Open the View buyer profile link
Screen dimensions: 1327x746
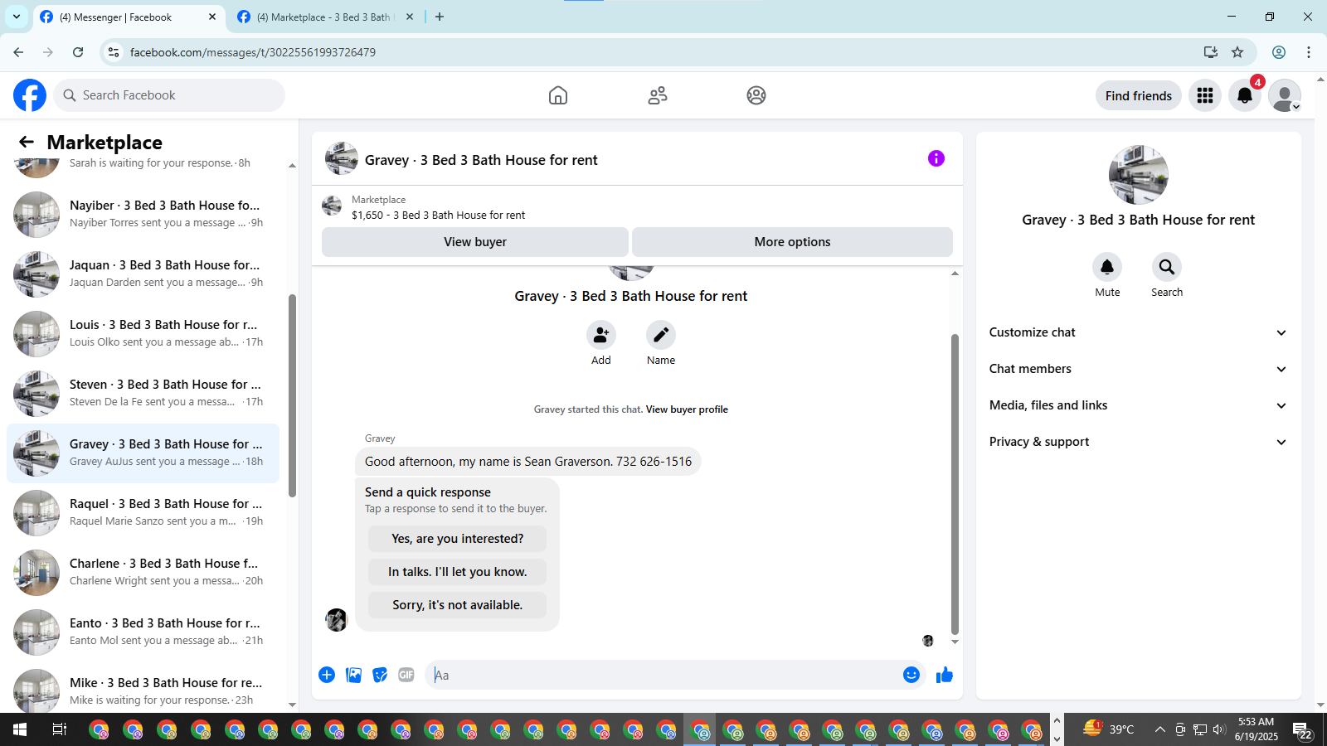(x=687, y=409)
